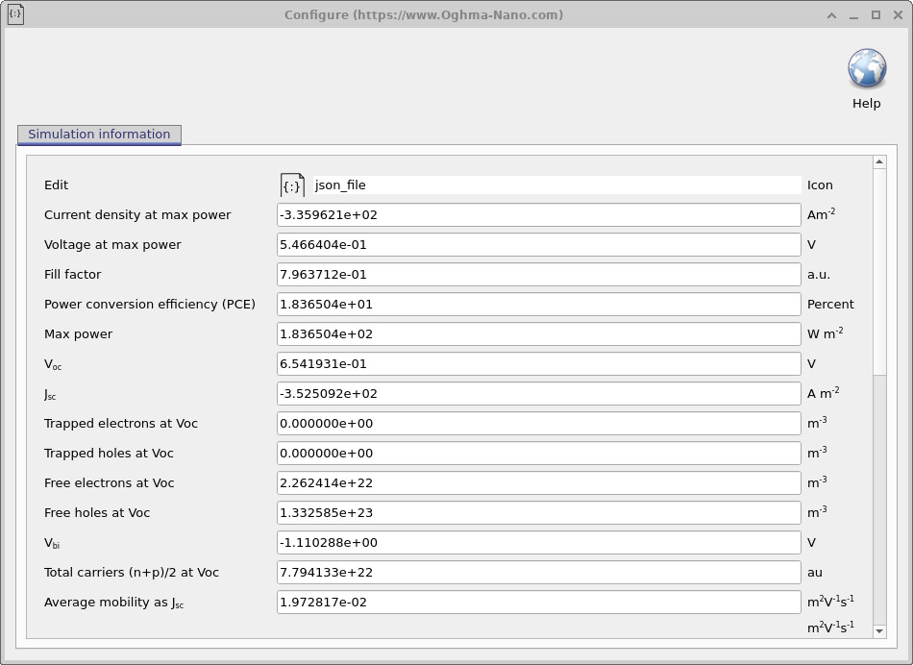Focus the Fill factor value field
Screen dimensions: 913x665
click(x=538, y=275)
